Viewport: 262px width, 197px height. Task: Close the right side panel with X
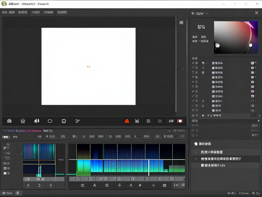[257, 13]
